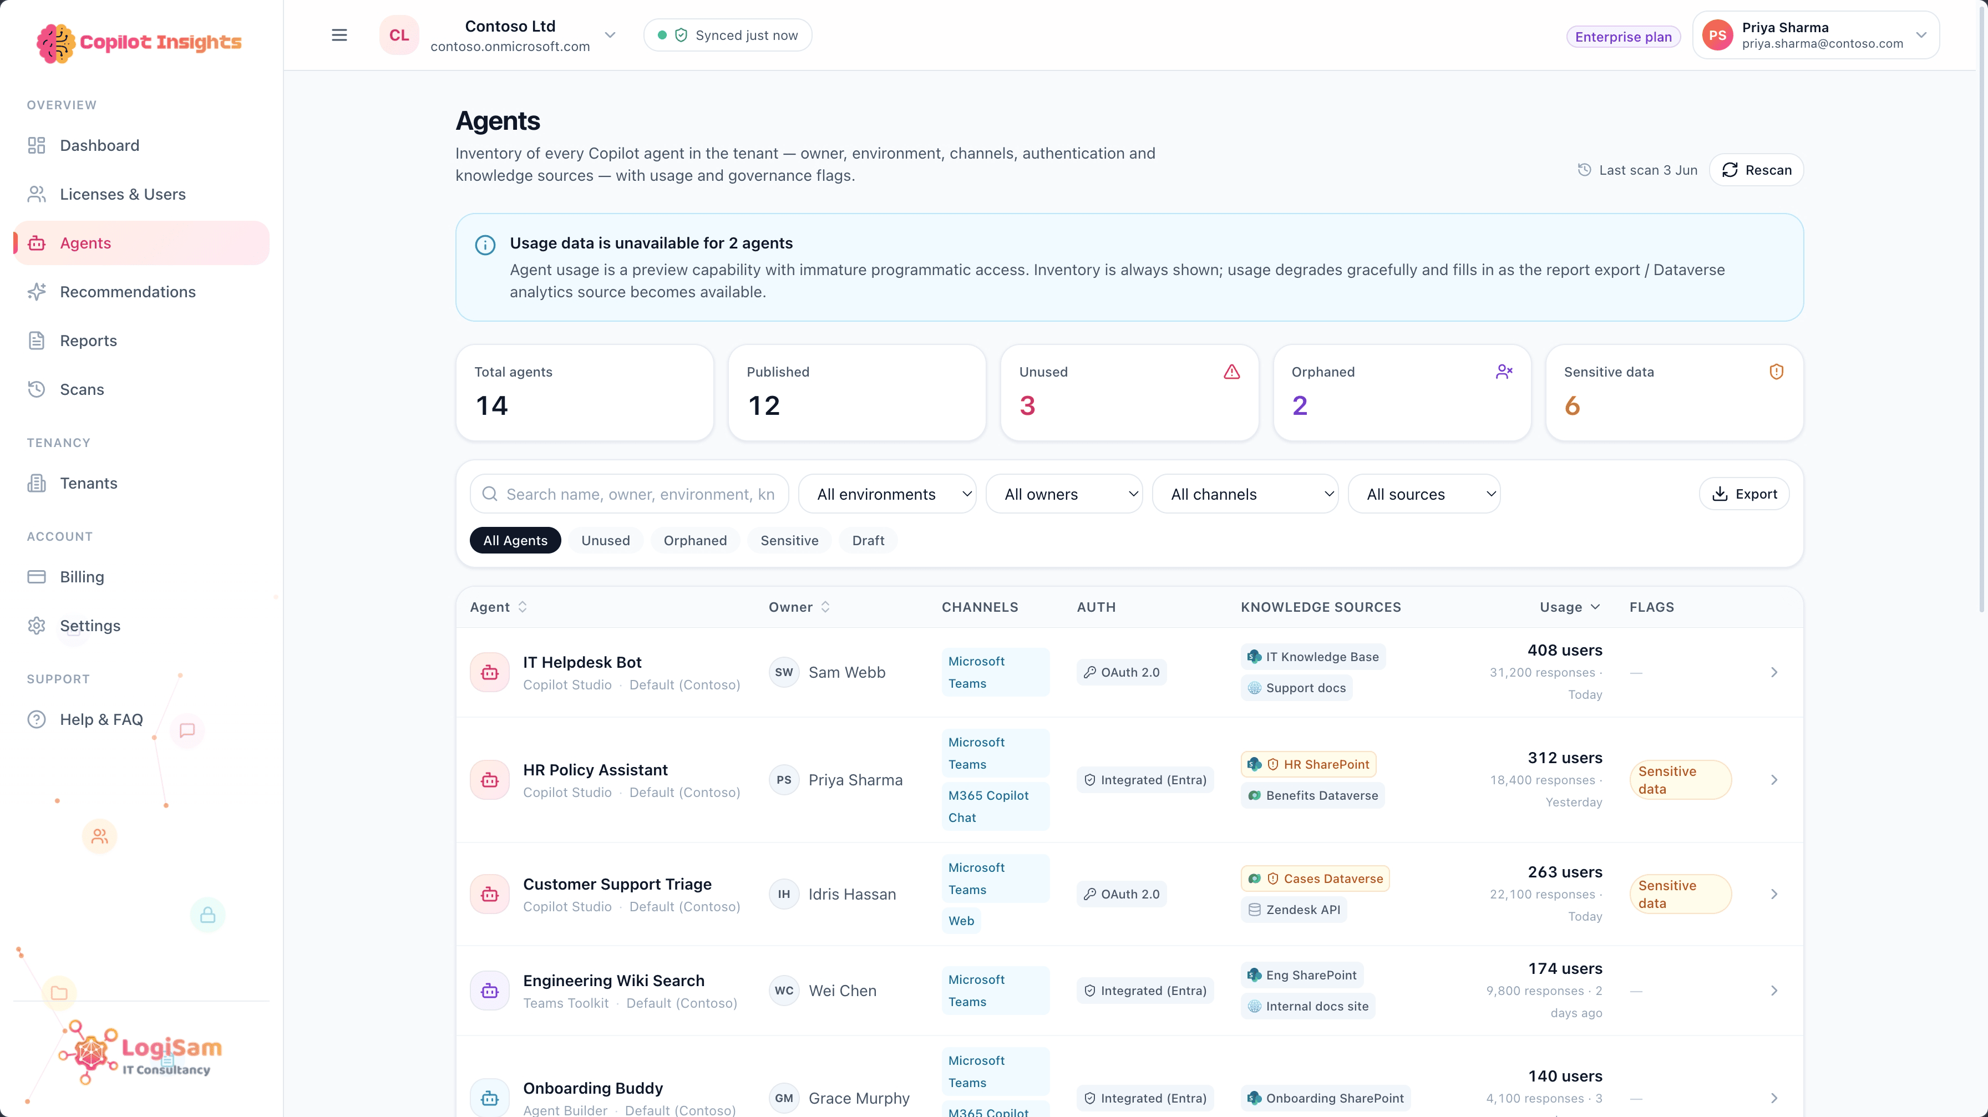The image size is (1988, 1117).
Task: Click the Synced just now status pill
Action: [x=727, y=35]
